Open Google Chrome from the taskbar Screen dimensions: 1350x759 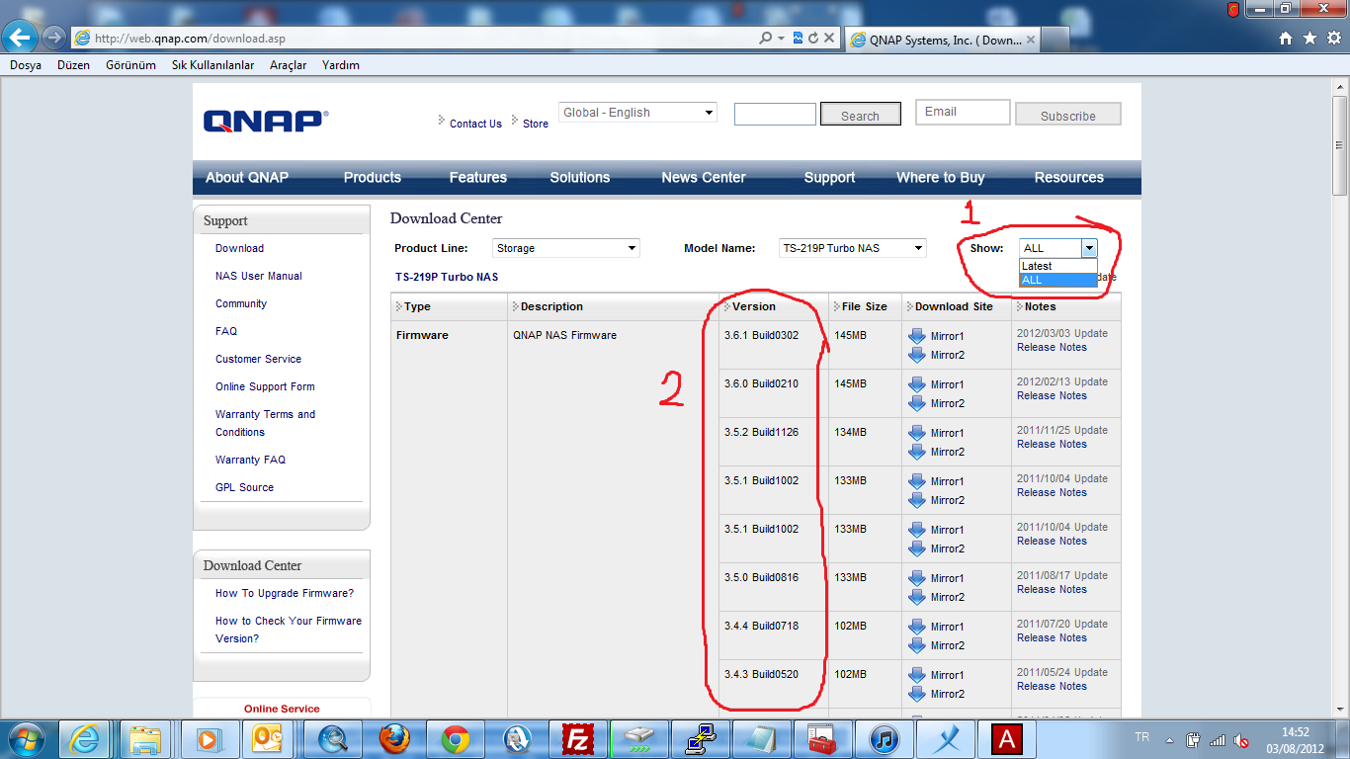coord(455,738)
